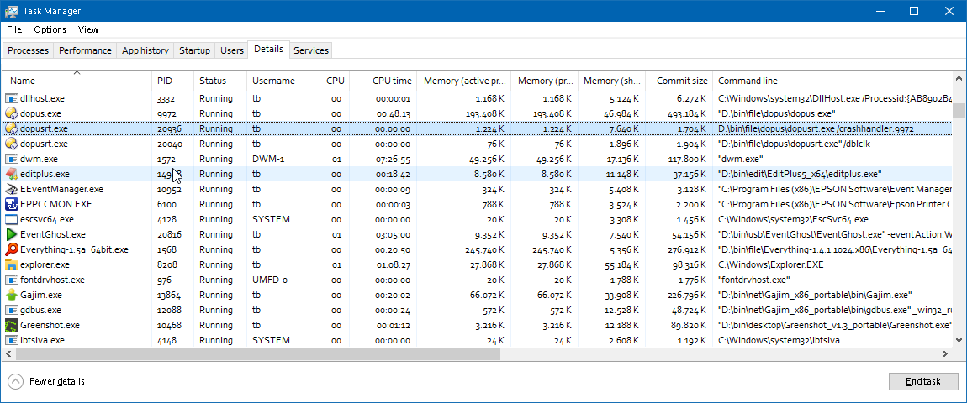Sort by the Memory (sh... column header
The width and height of the screenshot is (967, 403).
[612, 81]
